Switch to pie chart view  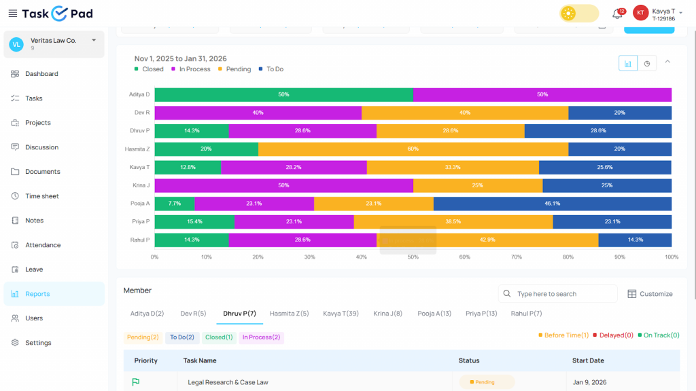click(x=647, y=63)
